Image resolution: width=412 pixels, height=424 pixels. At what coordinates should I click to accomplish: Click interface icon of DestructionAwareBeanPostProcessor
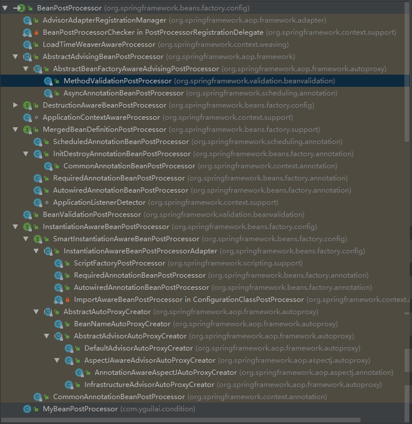(x=27, y=105)
